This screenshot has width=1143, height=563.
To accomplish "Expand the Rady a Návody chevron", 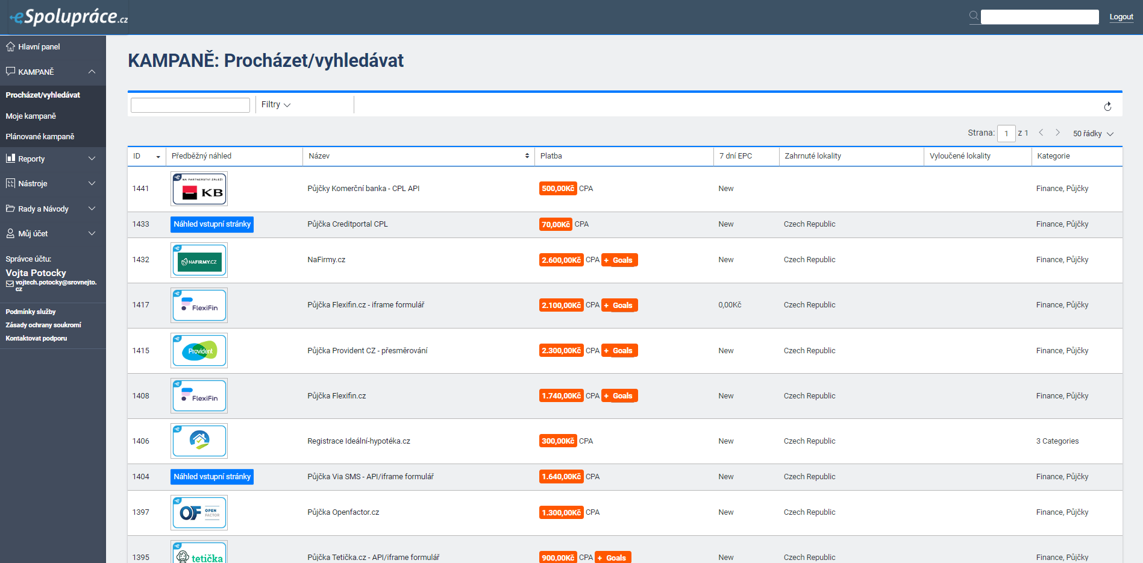I will point(92,209).
